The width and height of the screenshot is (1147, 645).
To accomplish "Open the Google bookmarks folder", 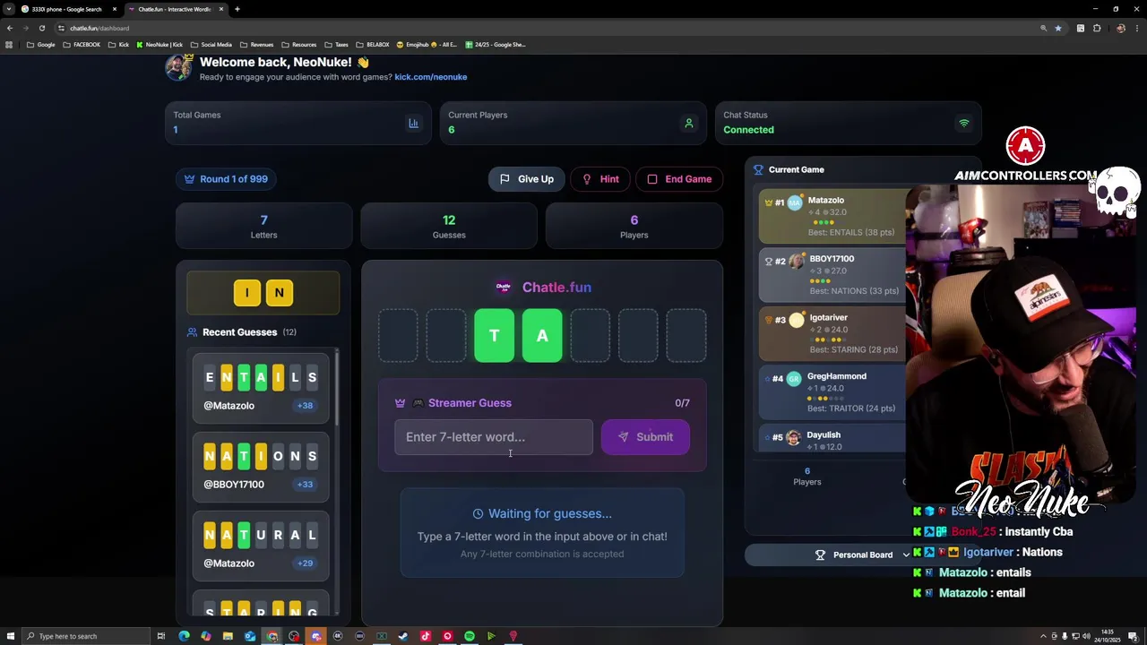I will tap(40, 45).
